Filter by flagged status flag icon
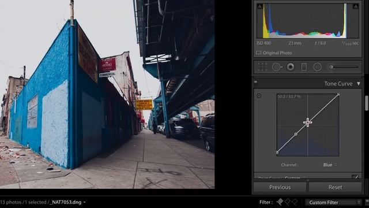The height and width of the screenshot is (208, 369). [280, 202]
